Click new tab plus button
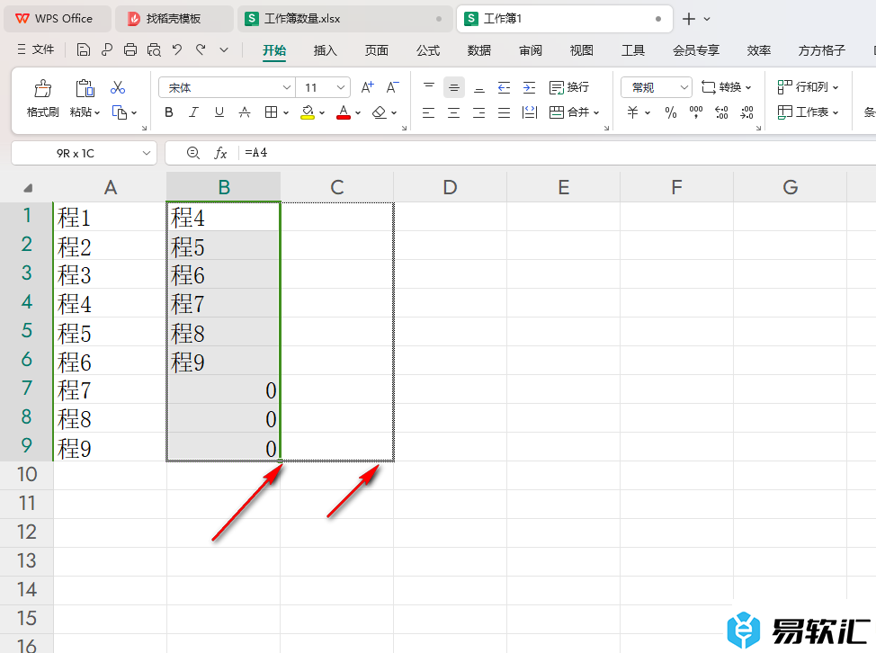This screenshot has height=653, width=876. click(689, 19)
